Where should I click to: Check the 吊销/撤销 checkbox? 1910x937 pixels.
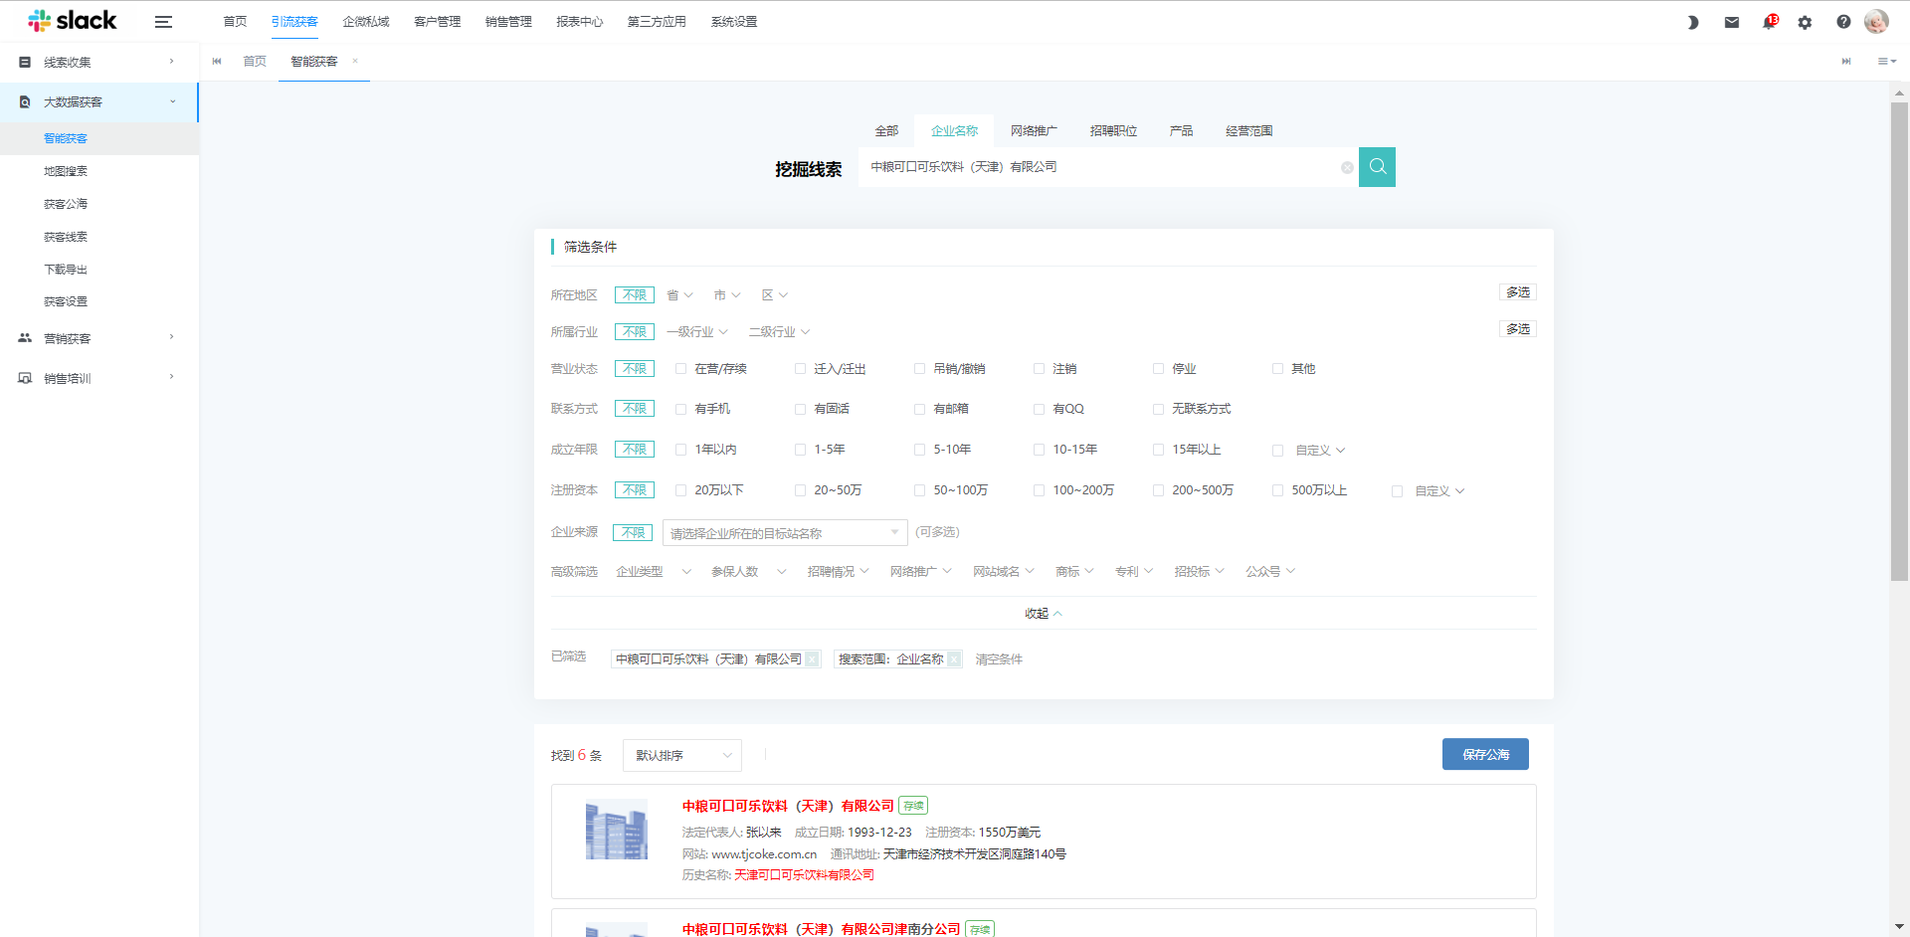920,369
